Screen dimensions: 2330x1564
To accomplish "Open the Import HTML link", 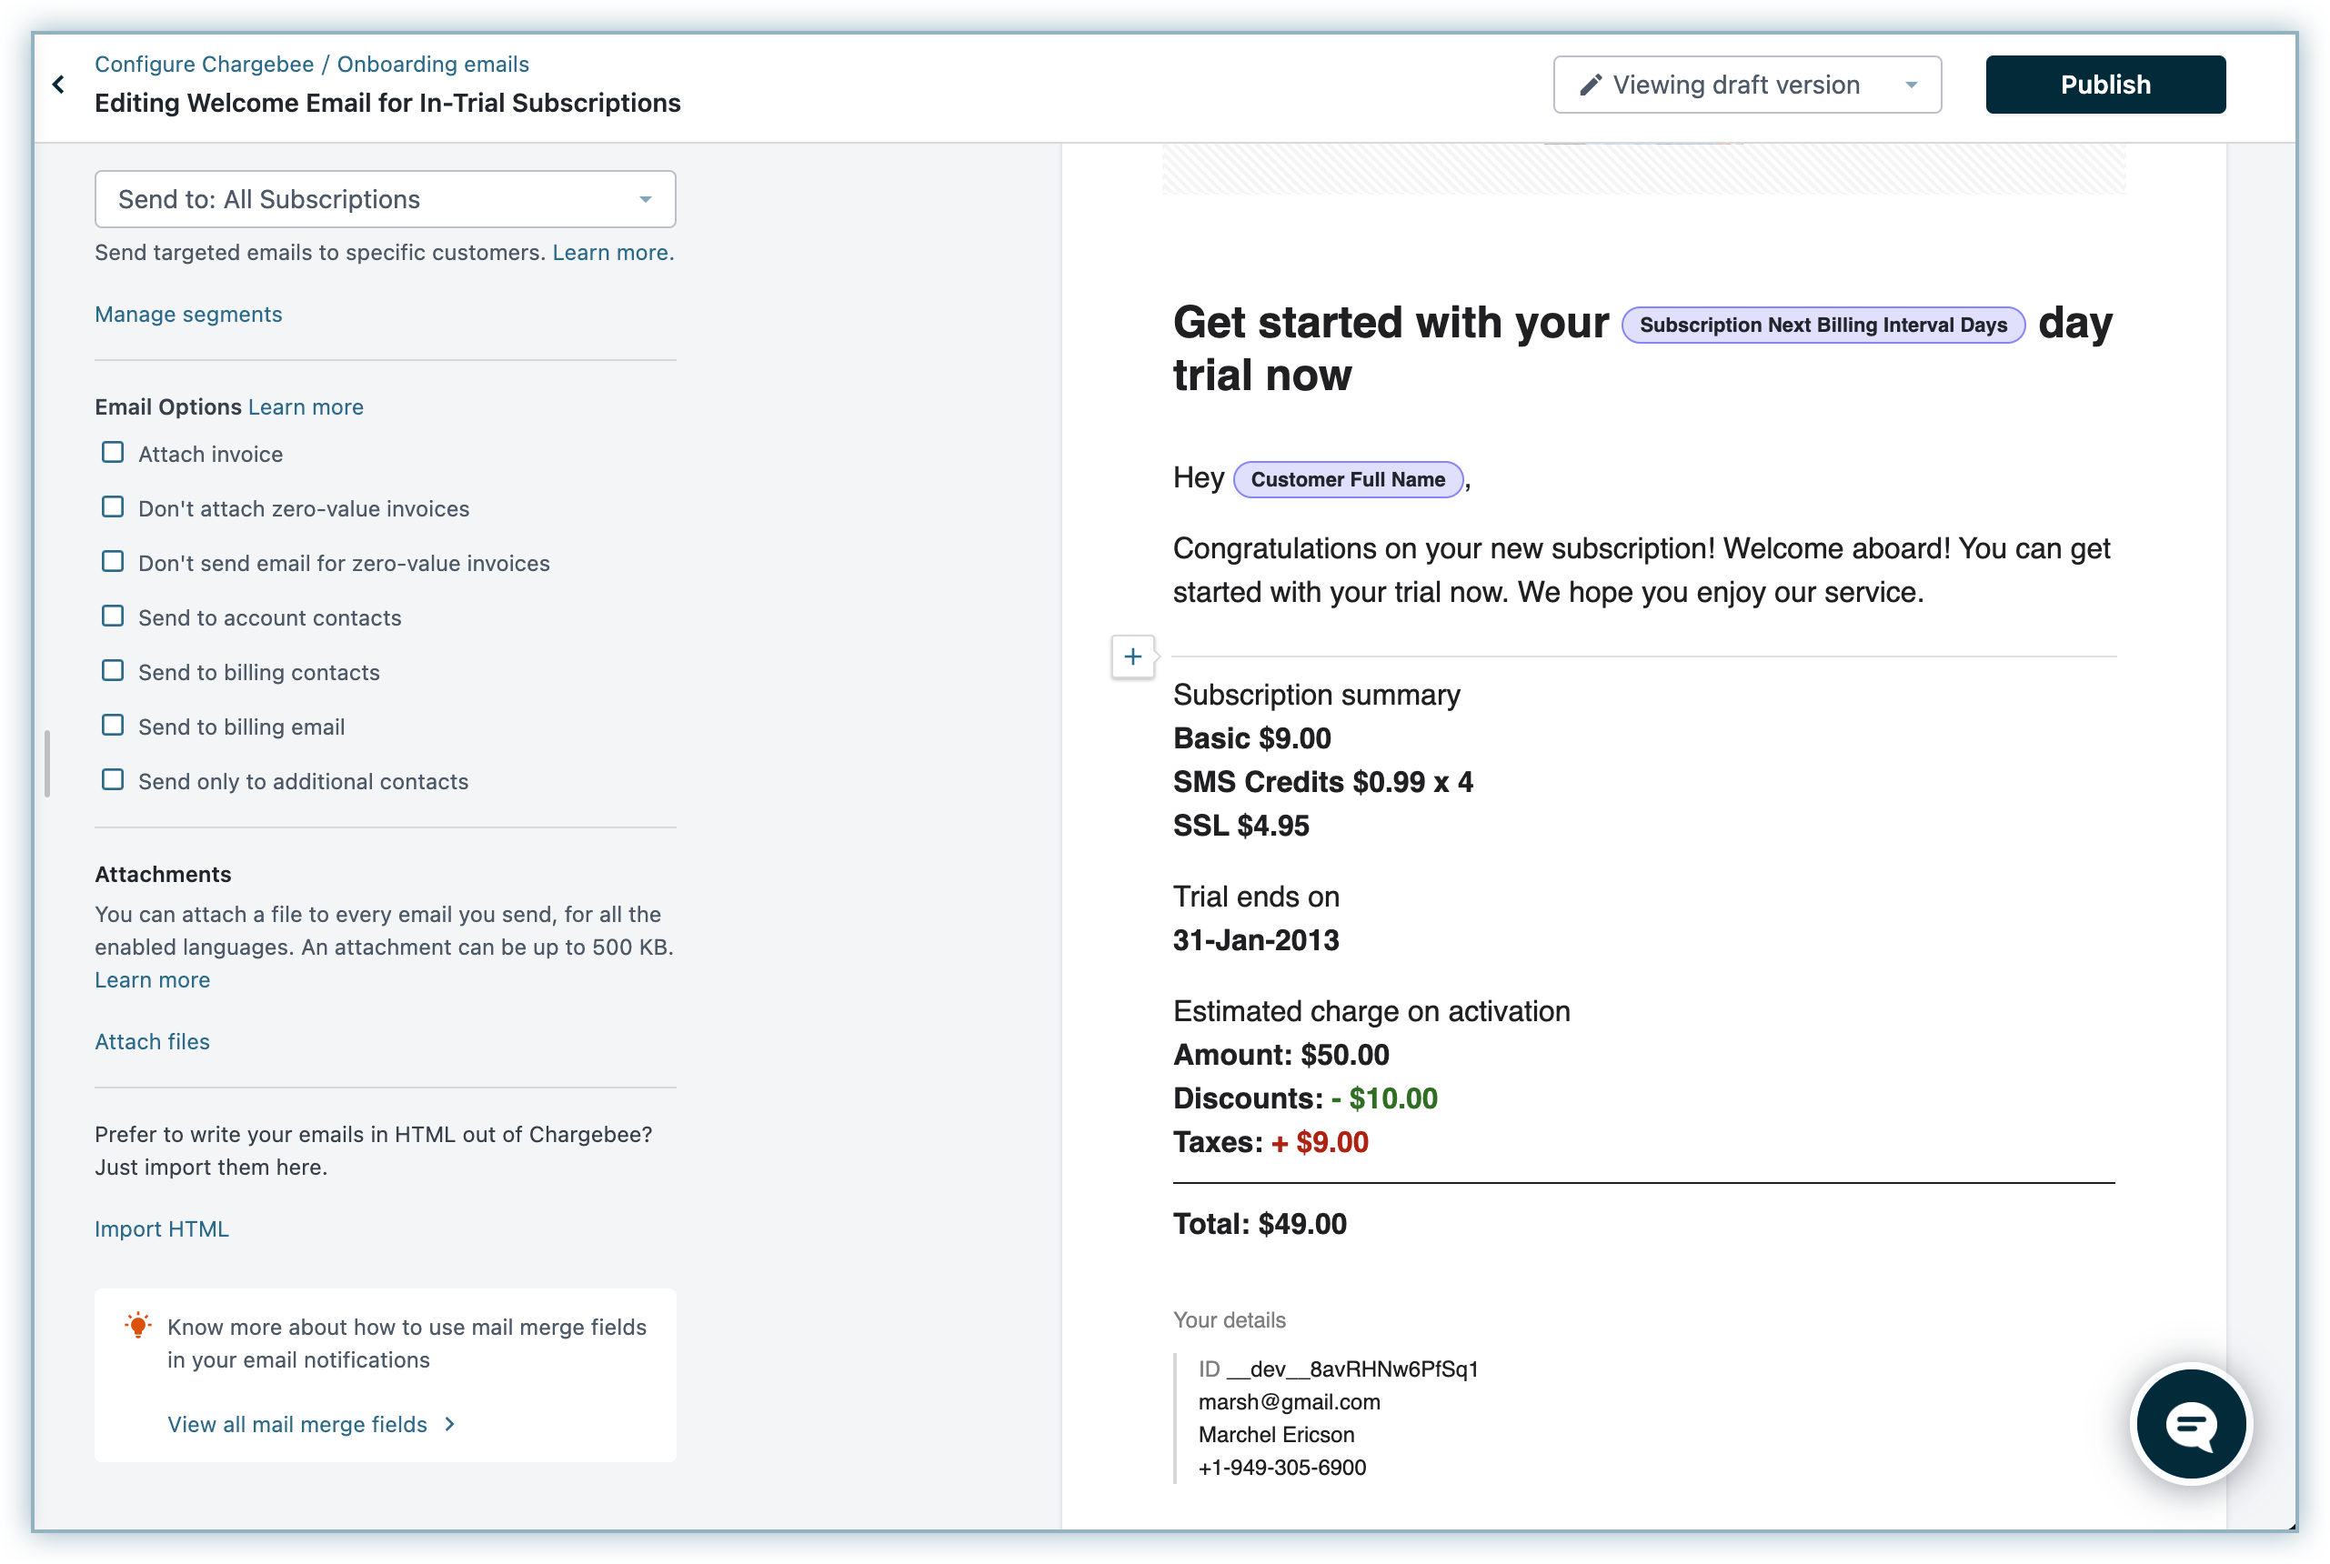I will 162,1228.
